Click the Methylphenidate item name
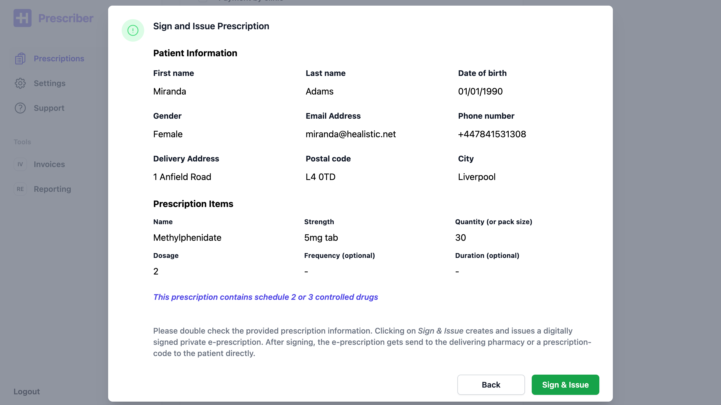721x405 pixels. point(187,238)
